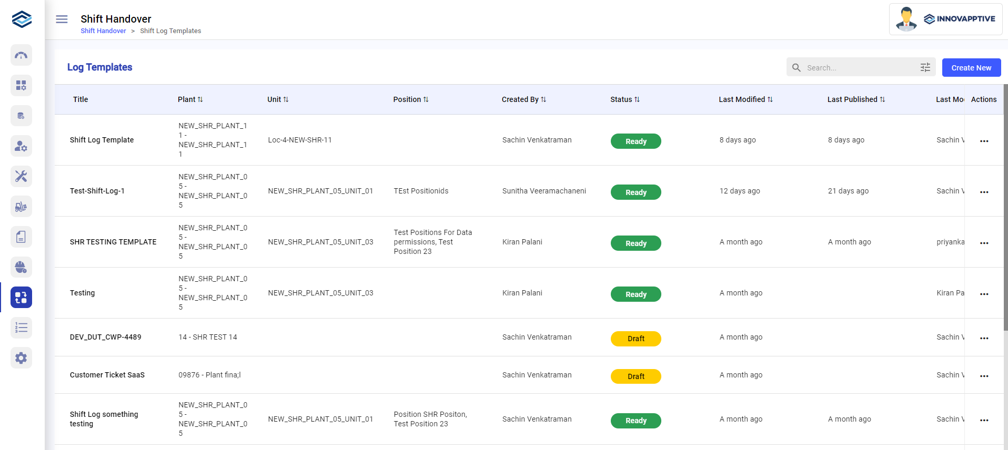Viewport: 1008px width, 450px height.
Task: Toggle the hamburger navigation menu
Action: tap(62, 19)
